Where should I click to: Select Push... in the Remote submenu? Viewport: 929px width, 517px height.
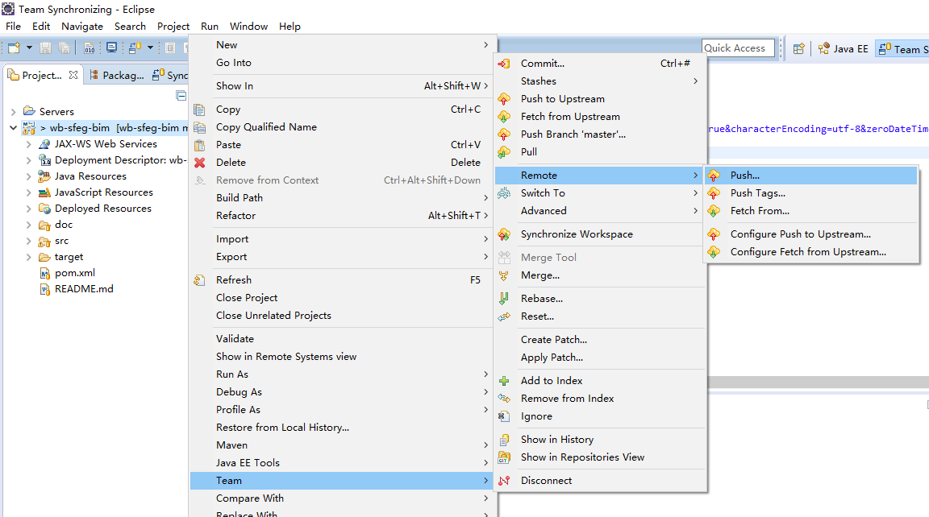click(x=811, y=176)
